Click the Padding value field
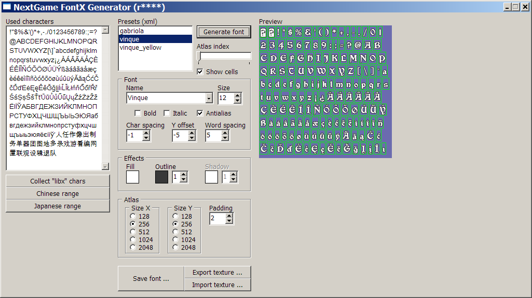The height and width of the screenshot is (298, 532). (x=217, y=219)
